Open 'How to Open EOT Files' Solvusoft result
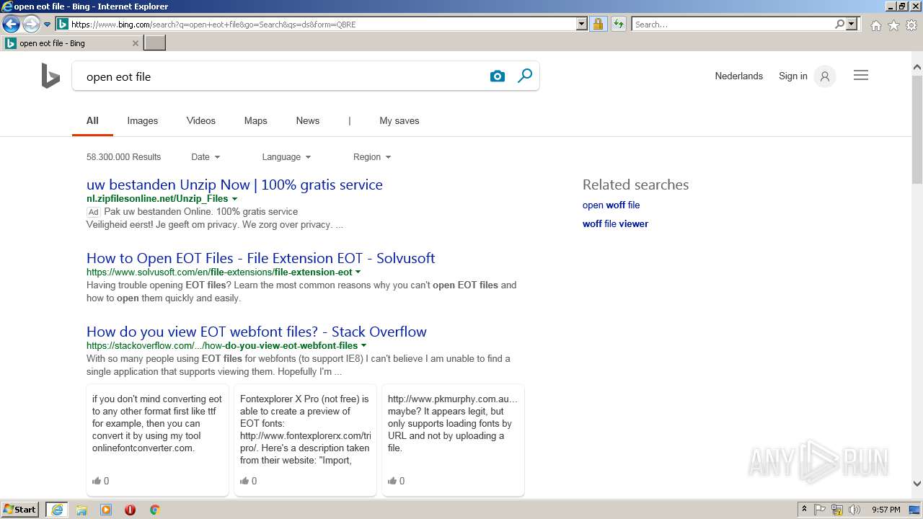 pos(261,258)
